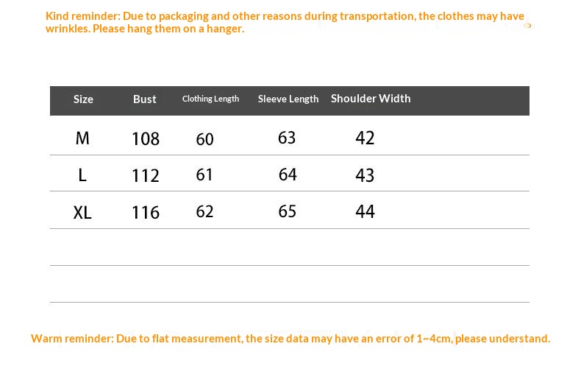Image resolution: width=581 pixels, height=391 pixels.
Task: Click the Kind reminder text
Action: click(285, 22)
